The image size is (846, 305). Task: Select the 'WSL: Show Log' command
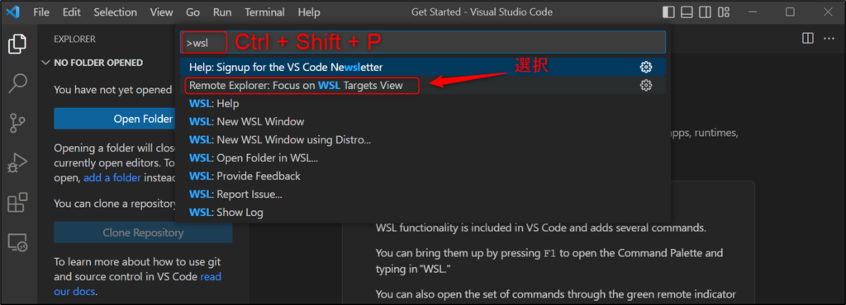tap(423, 213)
